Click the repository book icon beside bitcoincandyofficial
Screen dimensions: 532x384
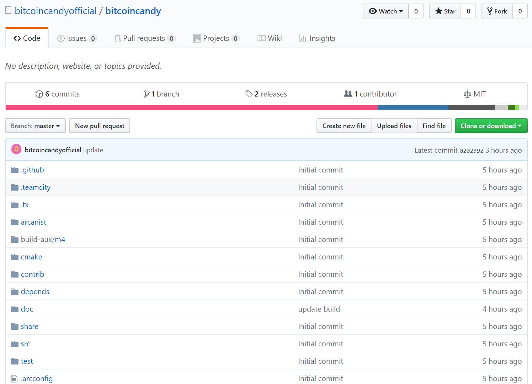click(x=8, y=11)
